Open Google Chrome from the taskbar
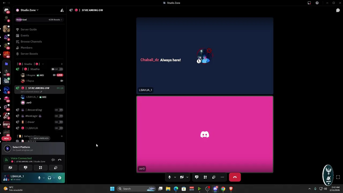This screenshot has width=343, height=193. click(223, 189)
